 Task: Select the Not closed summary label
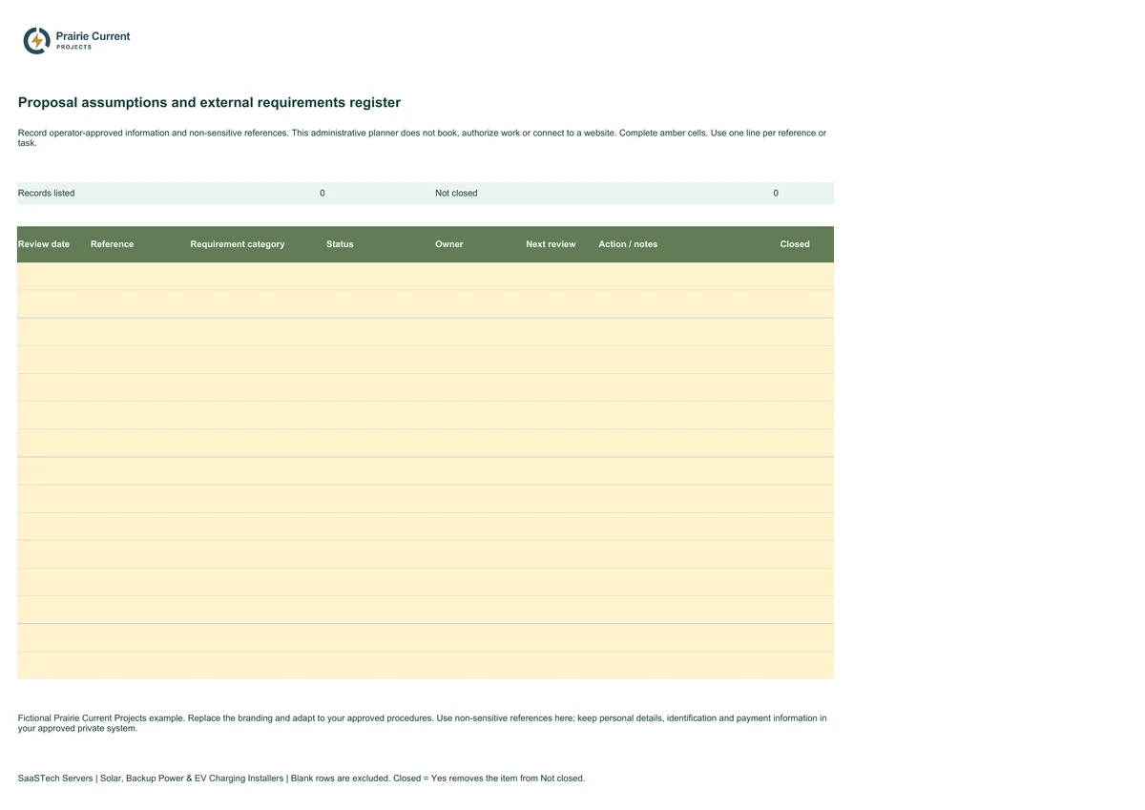456,193
